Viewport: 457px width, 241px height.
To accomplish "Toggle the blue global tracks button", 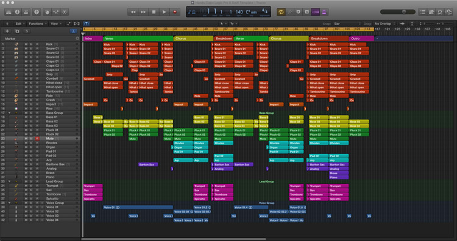I will [74, 31].
